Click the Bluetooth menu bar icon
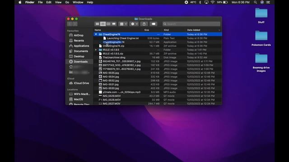This screenshot has height=162, width=289. 200,2
